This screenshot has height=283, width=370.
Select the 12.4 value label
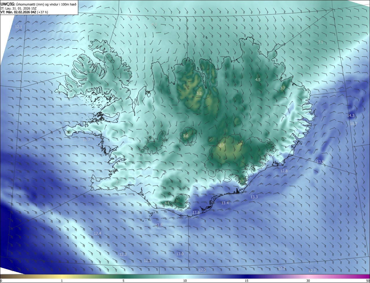(x=98, y=234)
